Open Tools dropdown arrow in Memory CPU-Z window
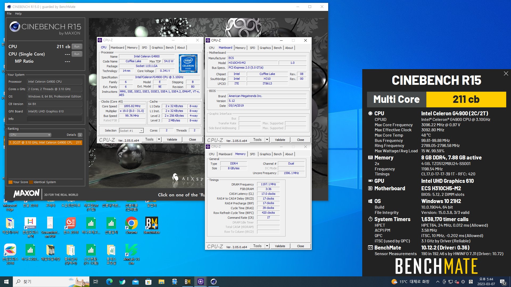This screenshot has width=511, height=287. pyautogui.click(x=267, y=246)
